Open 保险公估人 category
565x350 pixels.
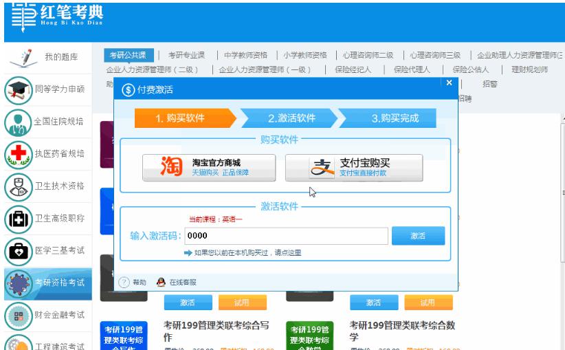click(471, 69)
